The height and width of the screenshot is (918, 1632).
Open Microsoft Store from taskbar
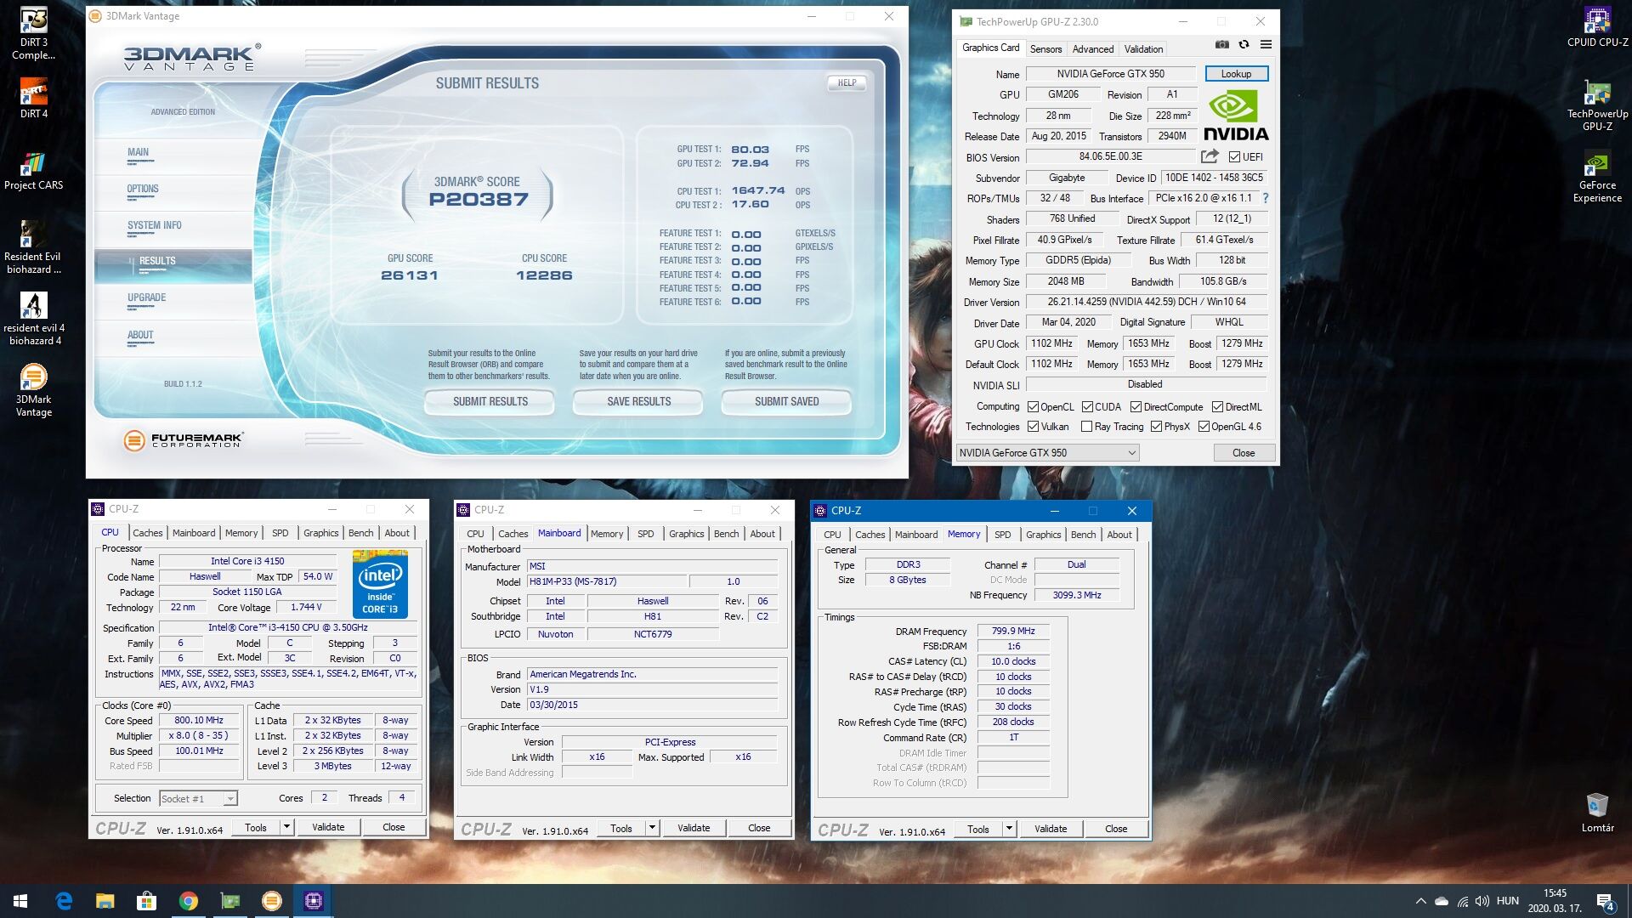coord(147,901)
